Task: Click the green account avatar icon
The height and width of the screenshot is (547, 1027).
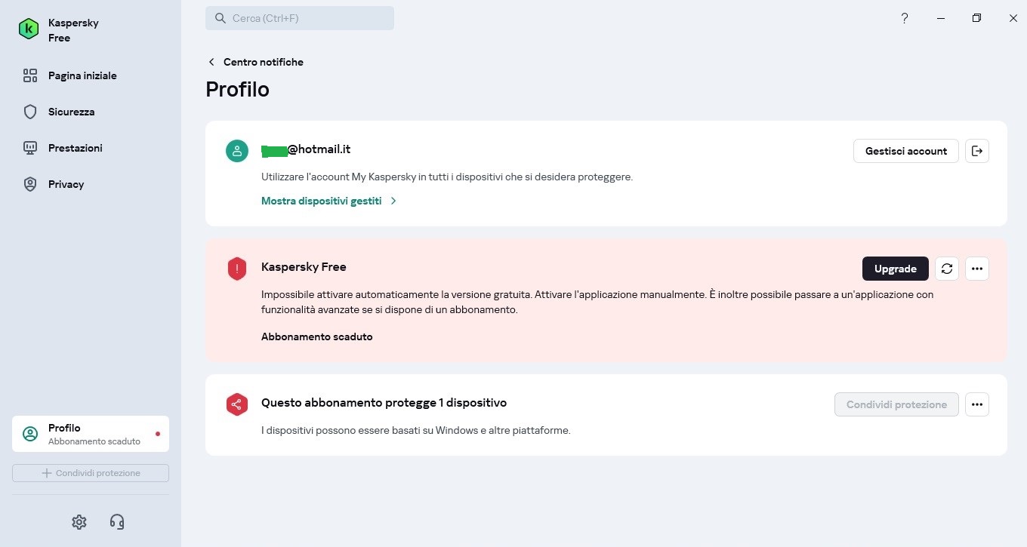Action: pyautogui.click(x=237, y=151)
